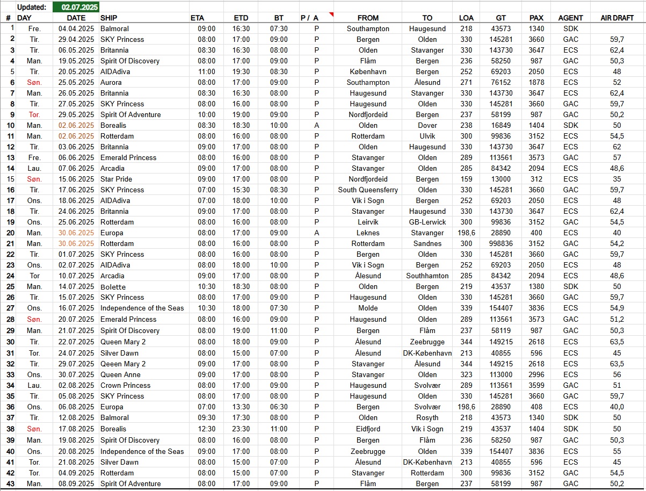Select the Southhamton destination cell
This screenshot has height=491, width=646.
click(427, 276)
